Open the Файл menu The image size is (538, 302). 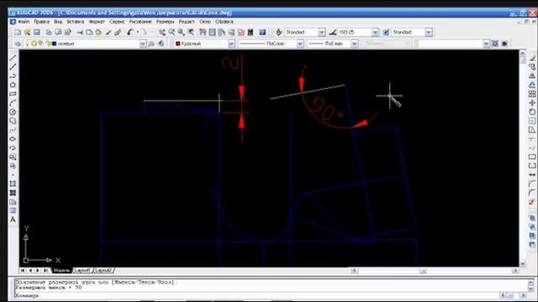click(24, 22)
